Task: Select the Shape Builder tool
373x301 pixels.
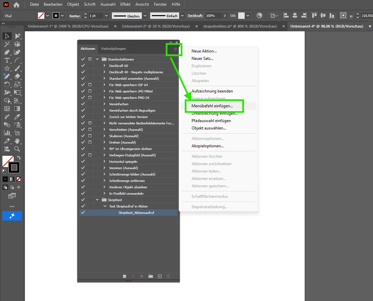Action: [x=7, y=101]
